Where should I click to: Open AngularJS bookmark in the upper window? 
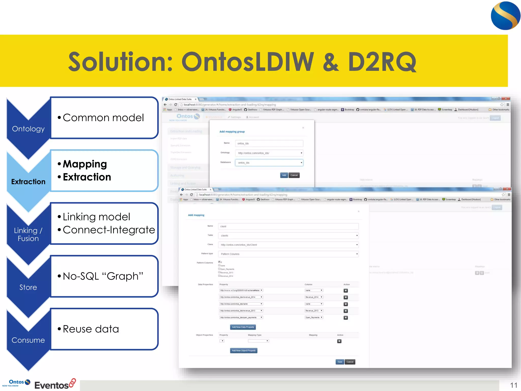[x=235, y=110]
